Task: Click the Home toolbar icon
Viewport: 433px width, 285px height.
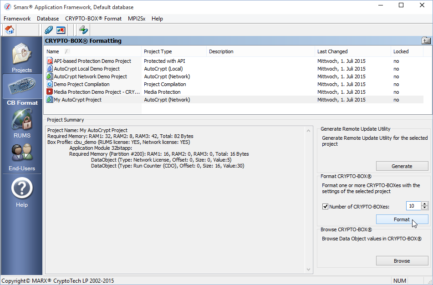Action: tap(10, 30)
